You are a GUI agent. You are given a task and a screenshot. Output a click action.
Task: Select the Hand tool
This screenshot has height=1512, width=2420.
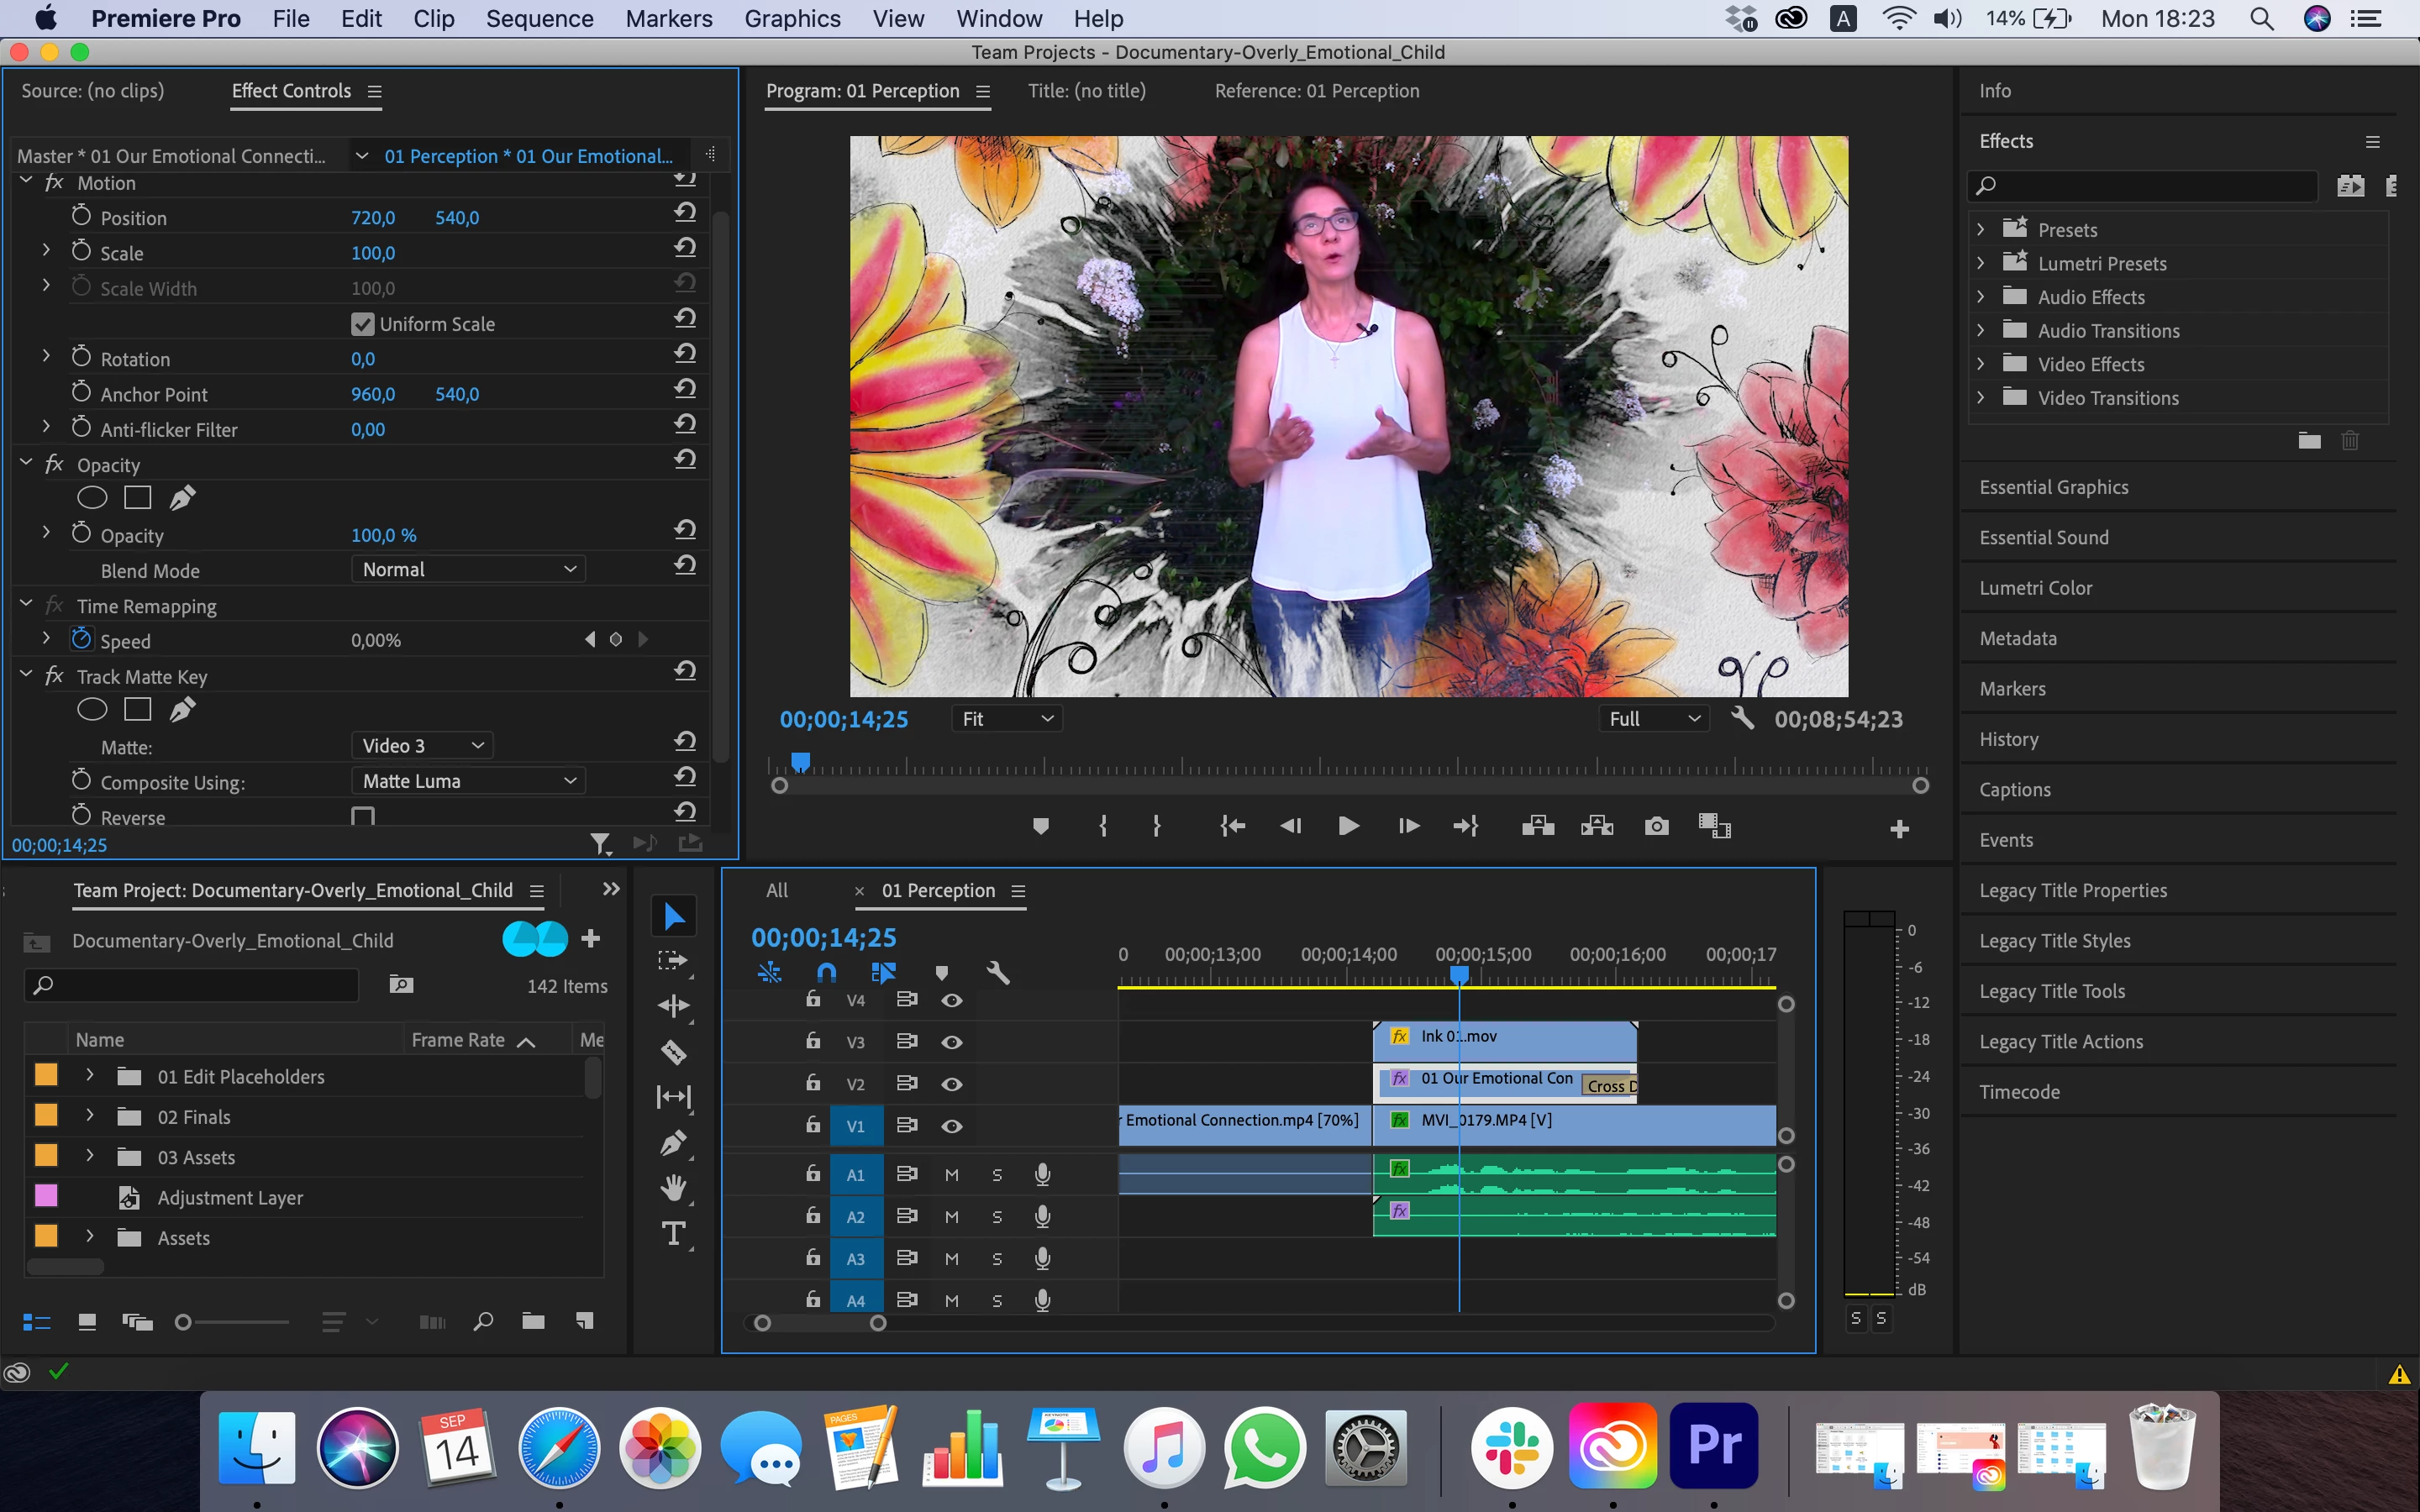click(673, 1188)
